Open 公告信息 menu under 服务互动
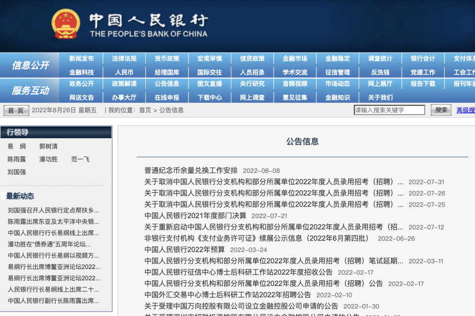 point(167,84)
